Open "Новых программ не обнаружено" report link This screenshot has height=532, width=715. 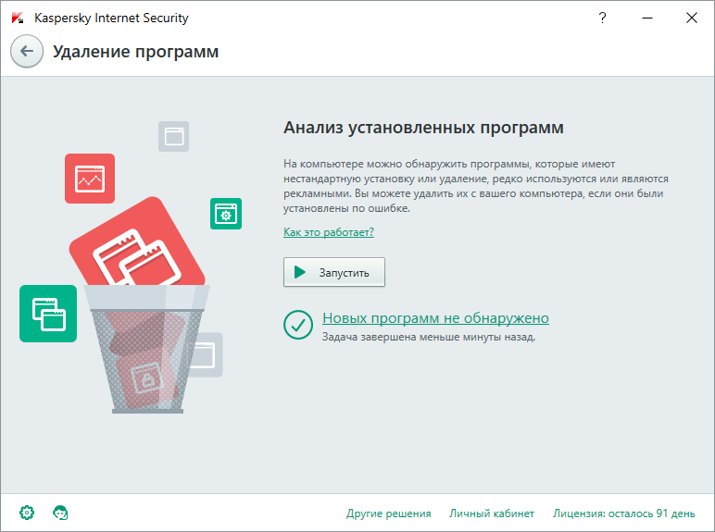[x=435, y=318]
